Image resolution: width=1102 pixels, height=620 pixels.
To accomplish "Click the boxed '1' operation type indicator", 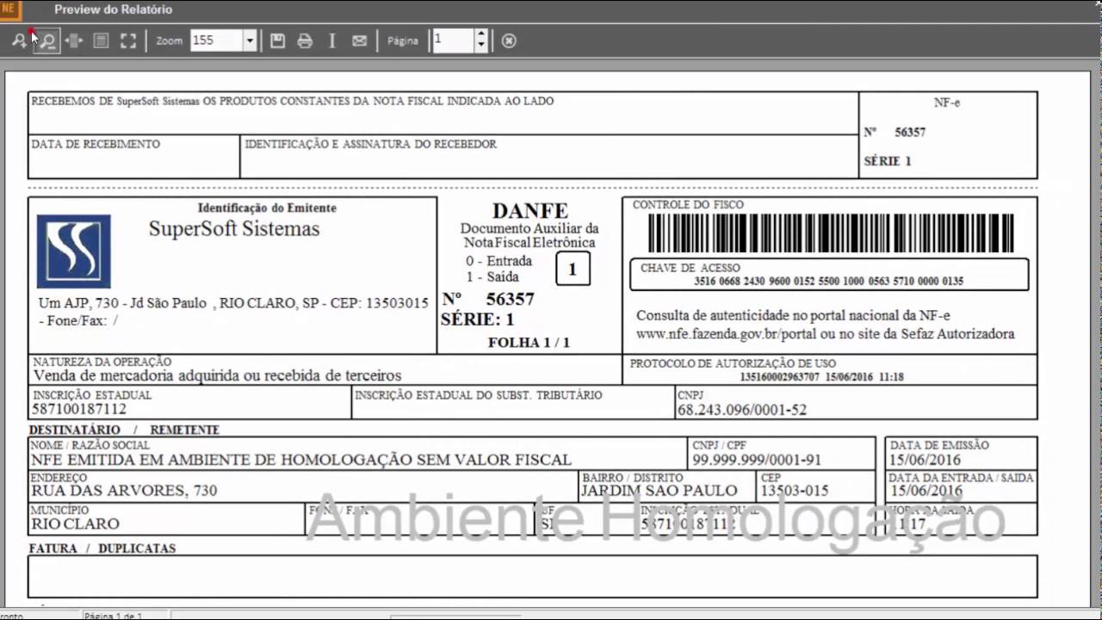I will click(573, 270).
